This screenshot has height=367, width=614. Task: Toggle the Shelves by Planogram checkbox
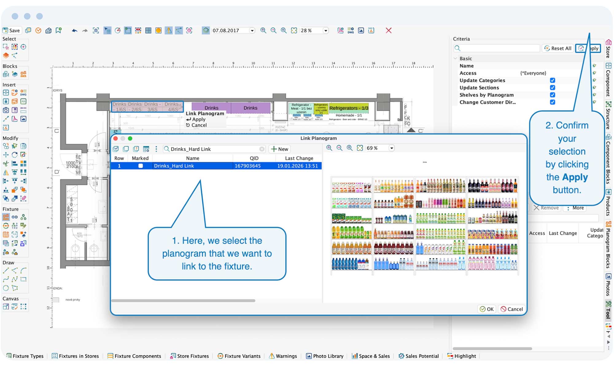click(x=553, y=95)
